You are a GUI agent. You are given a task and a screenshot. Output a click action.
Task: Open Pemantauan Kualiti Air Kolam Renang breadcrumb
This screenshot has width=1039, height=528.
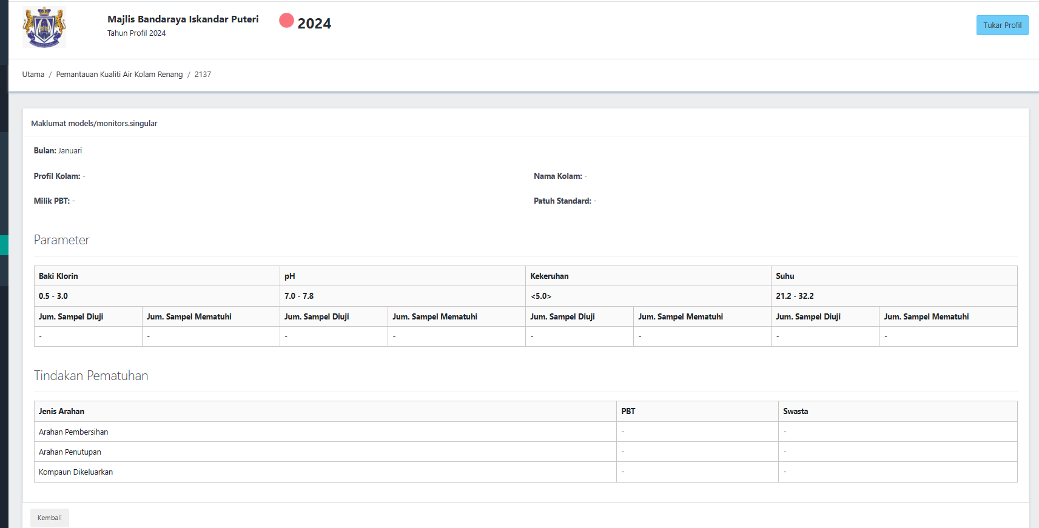[x=119, y=75]
